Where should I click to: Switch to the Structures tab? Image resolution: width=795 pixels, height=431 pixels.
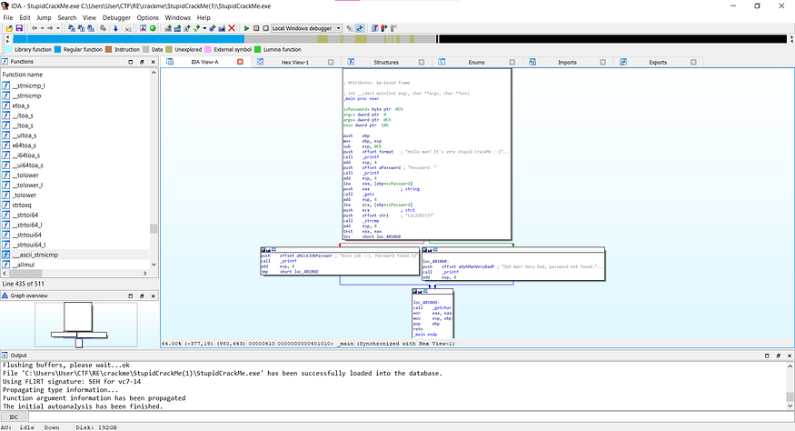pyautogui.click(x=386, y=63)
